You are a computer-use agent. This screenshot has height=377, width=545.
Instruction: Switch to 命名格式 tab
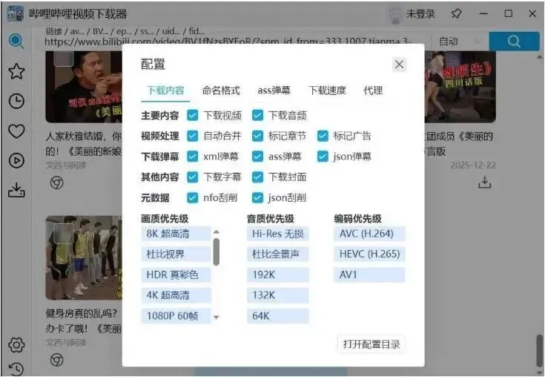221,91
